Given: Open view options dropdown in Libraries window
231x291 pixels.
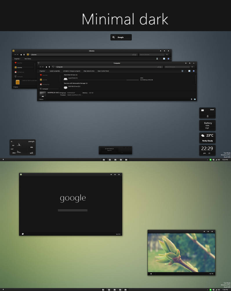Looking at the screenshot, I should coord(160,59).
